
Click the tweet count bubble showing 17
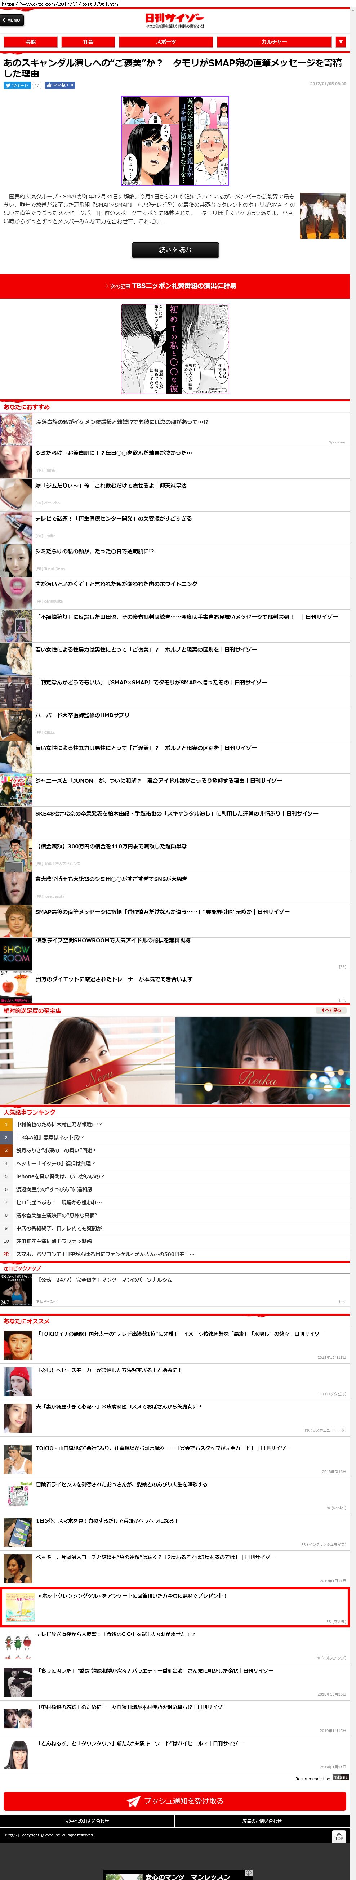point(36,85)
